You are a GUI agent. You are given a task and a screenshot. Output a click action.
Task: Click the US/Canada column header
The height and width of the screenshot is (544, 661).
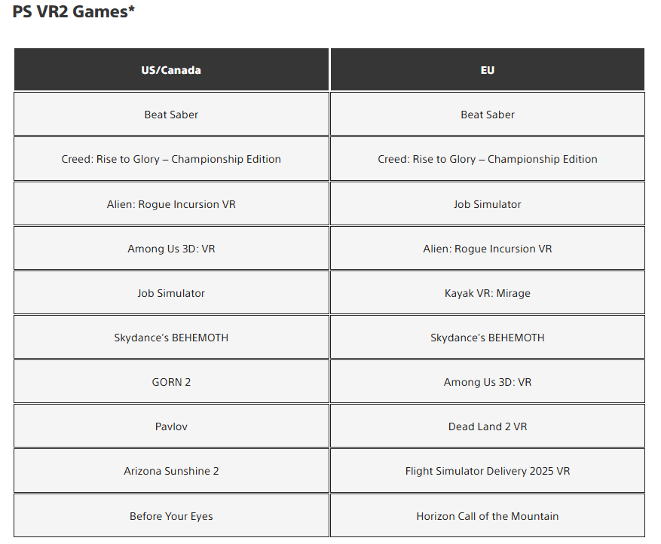[171, 70]
